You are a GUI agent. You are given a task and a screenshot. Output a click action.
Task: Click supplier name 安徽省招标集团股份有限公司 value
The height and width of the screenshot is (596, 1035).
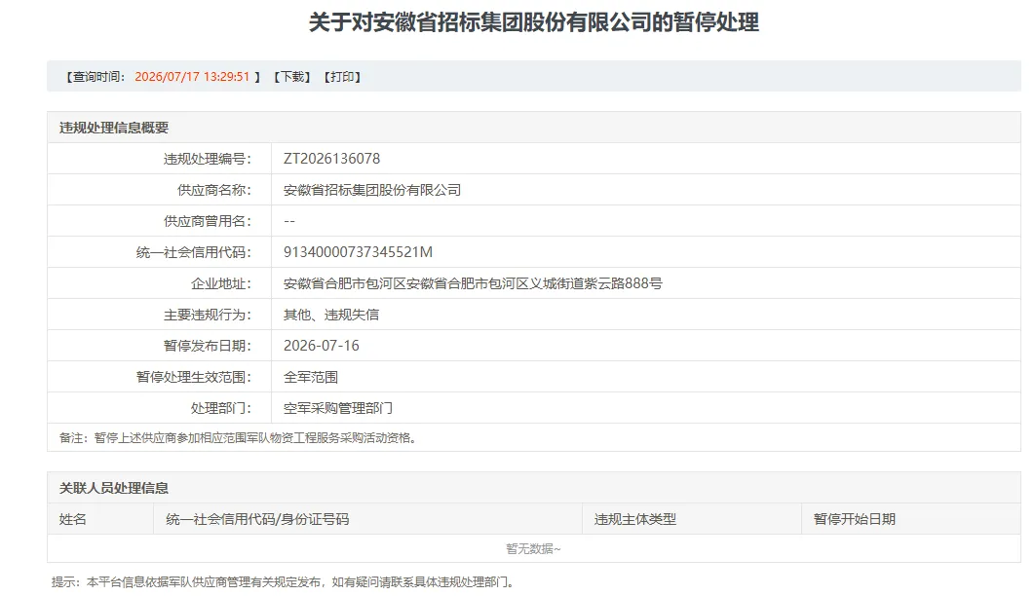click(x=372, y=190)
